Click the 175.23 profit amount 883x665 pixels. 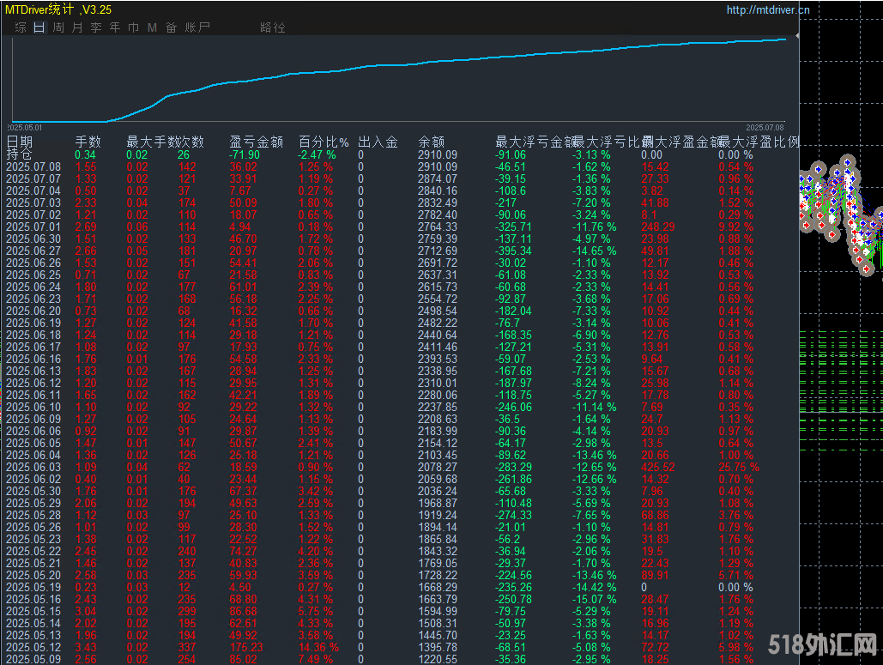[x=246, y=648]
